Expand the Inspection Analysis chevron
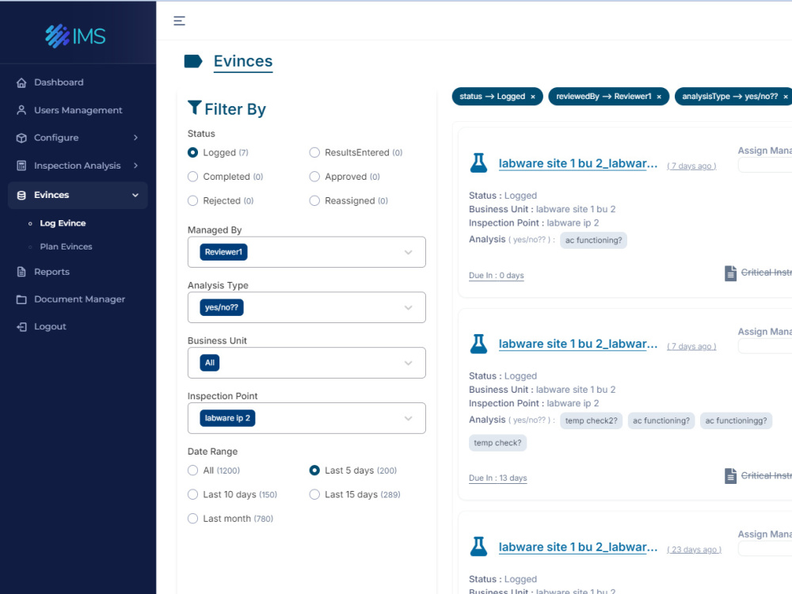The width and height of the screenshot is (792, 594). [x=135, y=166]
